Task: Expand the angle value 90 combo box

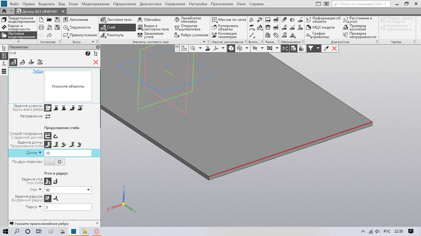Action: click(88, 190)
